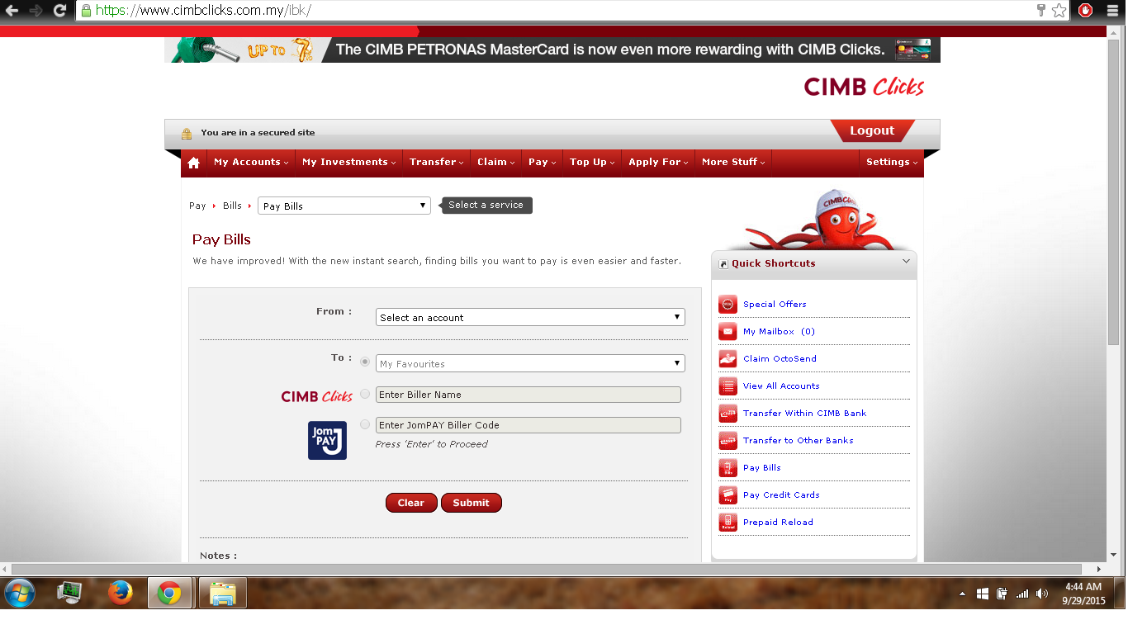
Task: Open the Pay Credit Cards link
Action: click(x=781, y=495)
